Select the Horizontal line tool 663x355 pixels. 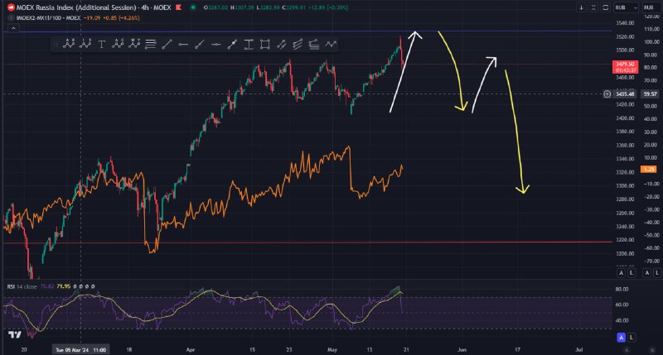[x=215, y=44]
